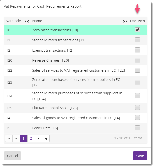Image resolution: width=155 pixels, height=168 pixels.
Task: Tick Excluded checkbox for the T23 row
Action: click(x=137, y=82)
